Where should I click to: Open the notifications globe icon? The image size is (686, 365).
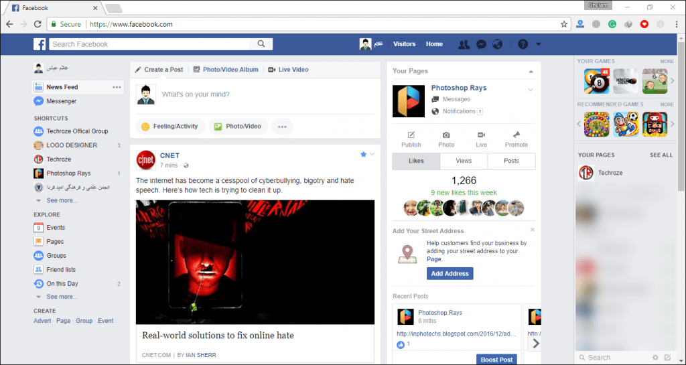pyautogui.click(x=497, y=44)
